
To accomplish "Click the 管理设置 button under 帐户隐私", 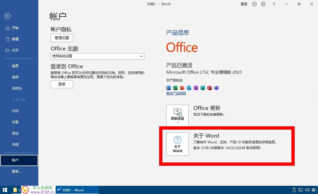I will coord(62,38).
